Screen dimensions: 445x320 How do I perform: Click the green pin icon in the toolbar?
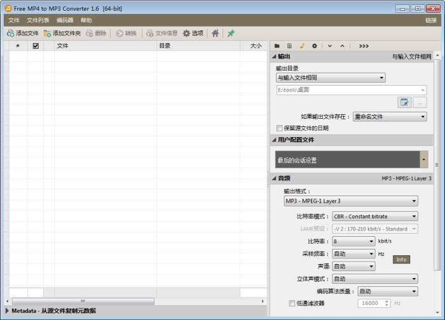[x=231, y=33]
